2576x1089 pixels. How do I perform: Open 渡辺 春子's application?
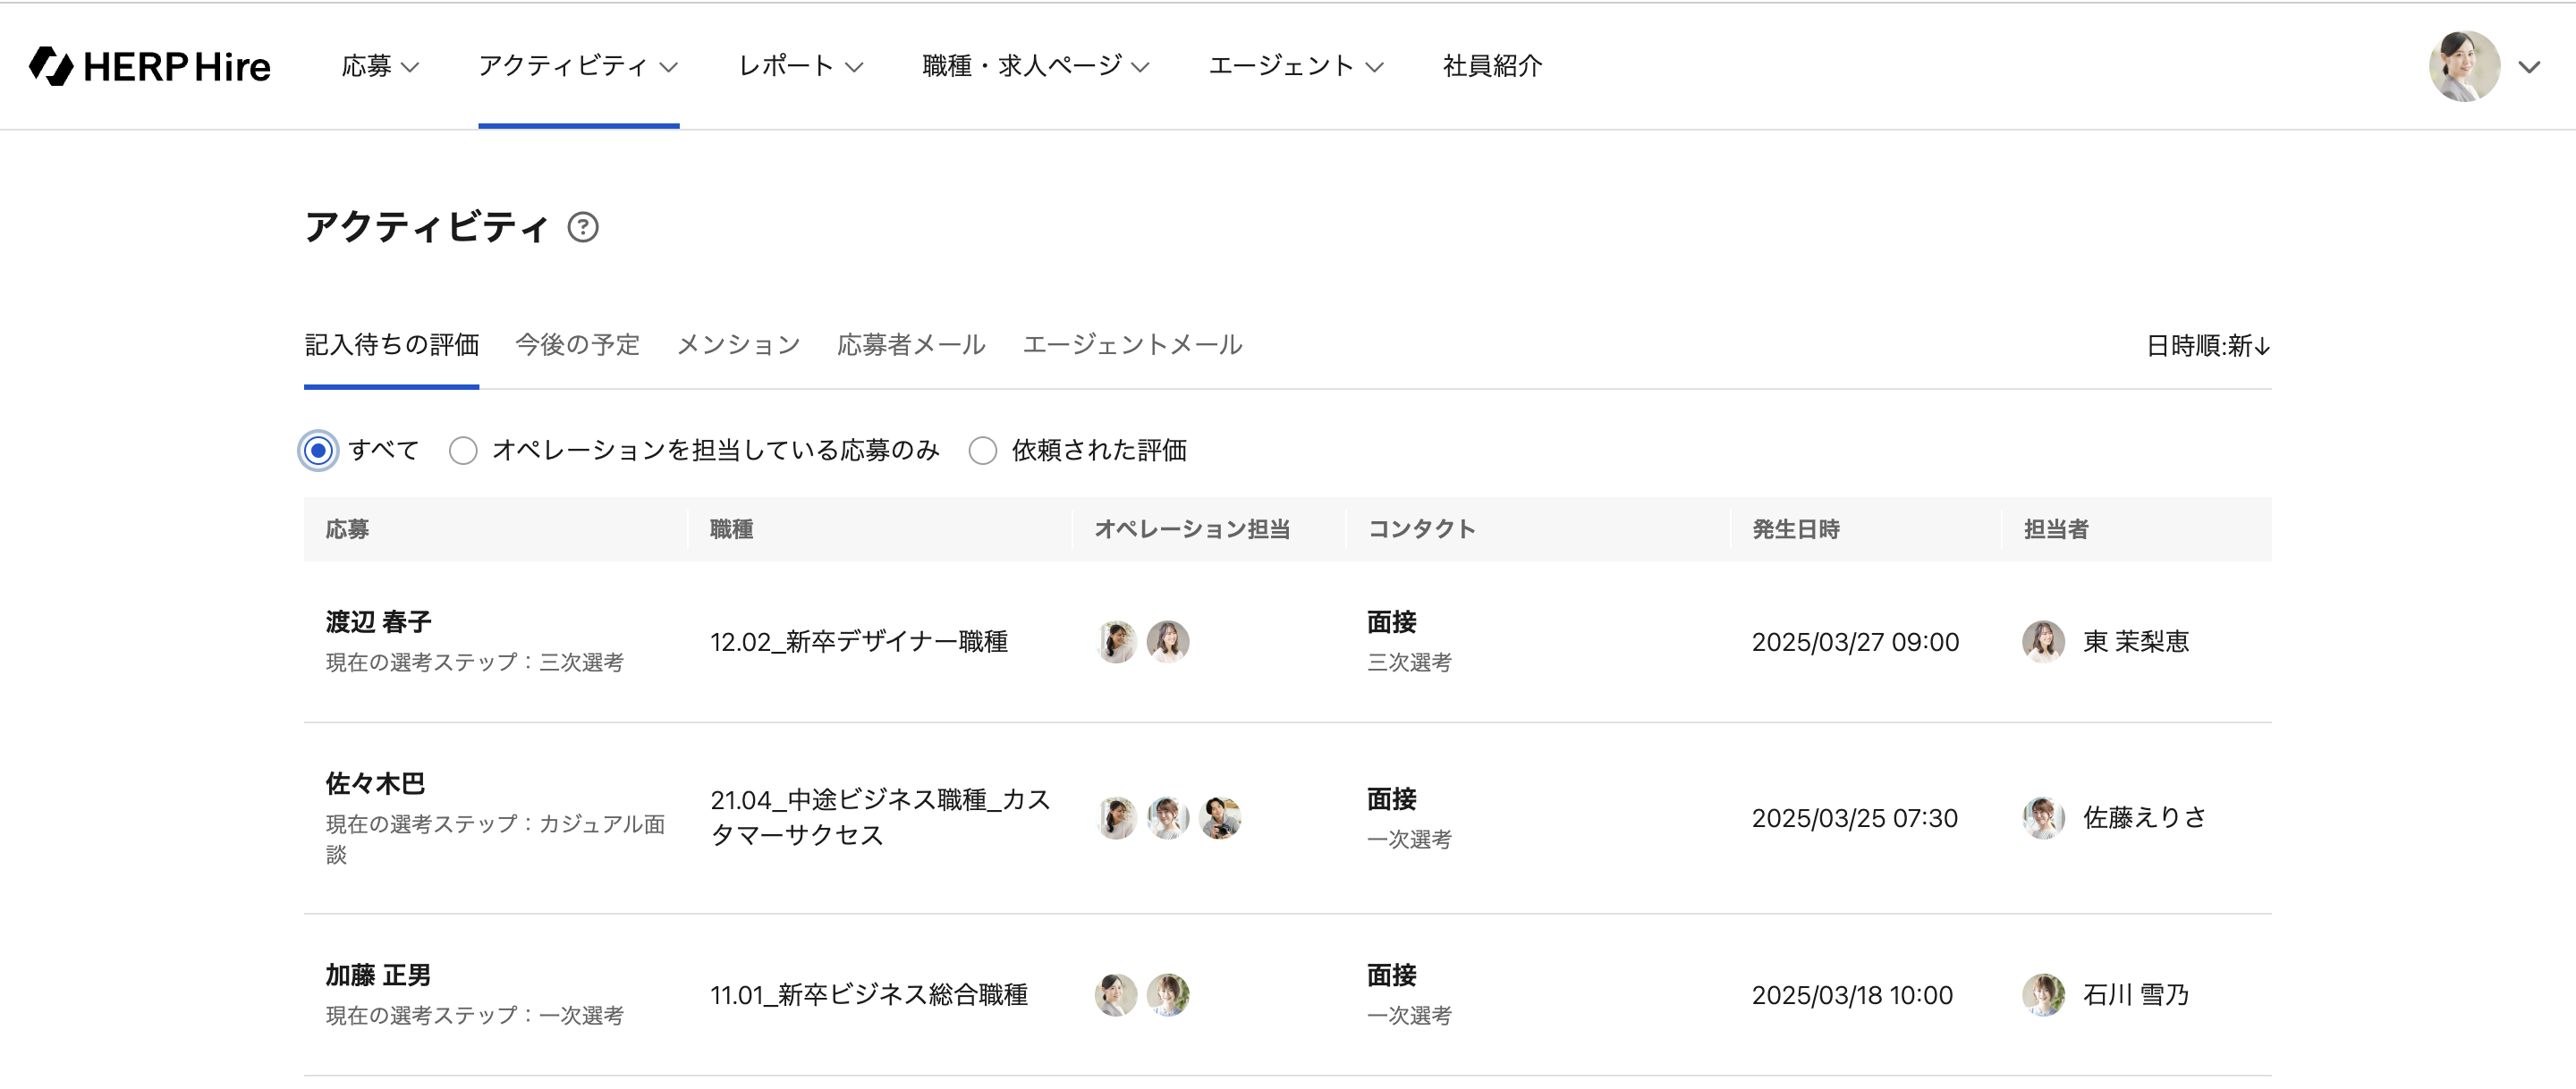tap(379, 622)
